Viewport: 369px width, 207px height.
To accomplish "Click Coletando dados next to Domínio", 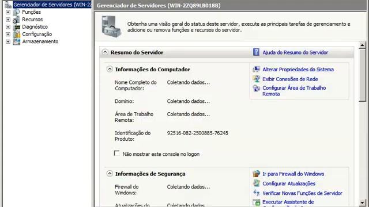I will pyautogui.click(x=189, y=101).
